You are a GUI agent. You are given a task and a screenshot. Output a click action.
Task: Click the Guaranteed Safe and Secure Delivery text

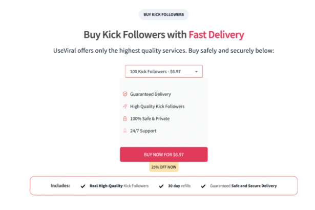coord(244,186)
